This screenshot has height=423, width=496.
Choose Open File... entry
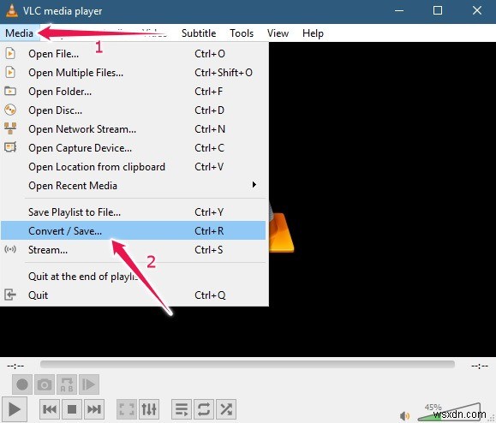click(133, 54)
